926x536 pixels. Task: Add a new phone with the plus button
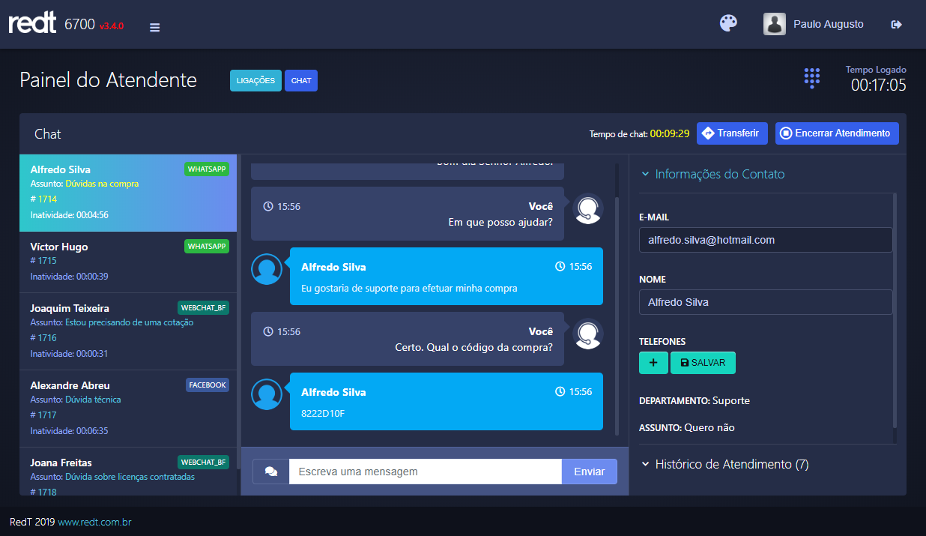(653, 362)
